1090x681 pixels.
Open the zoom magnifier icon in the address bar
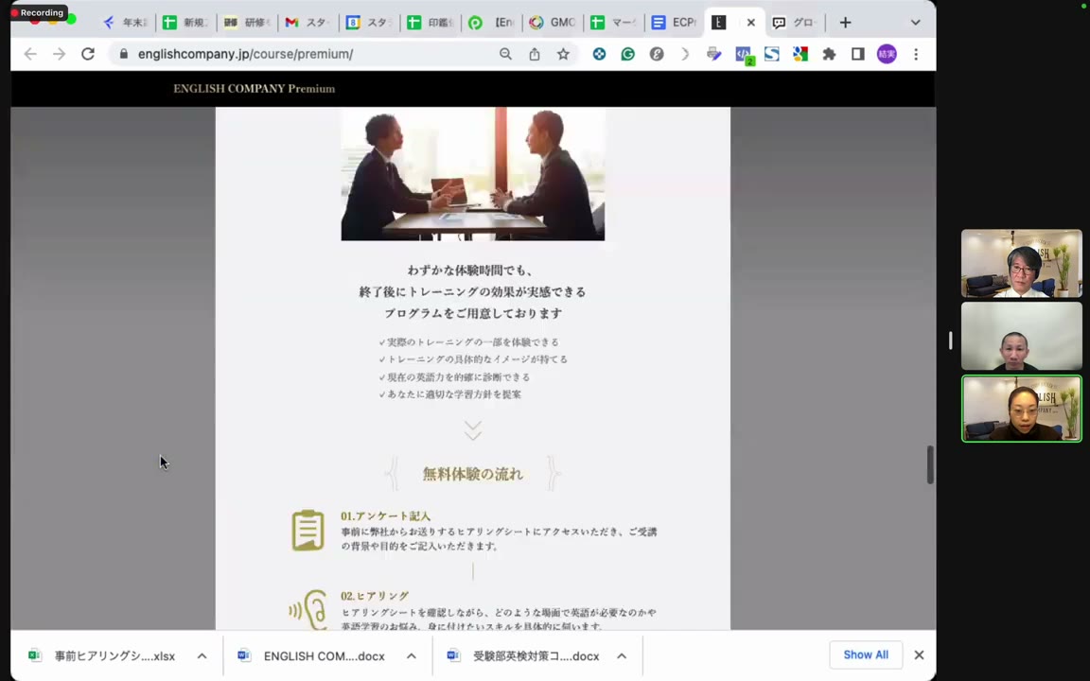[x=505, y=54]
